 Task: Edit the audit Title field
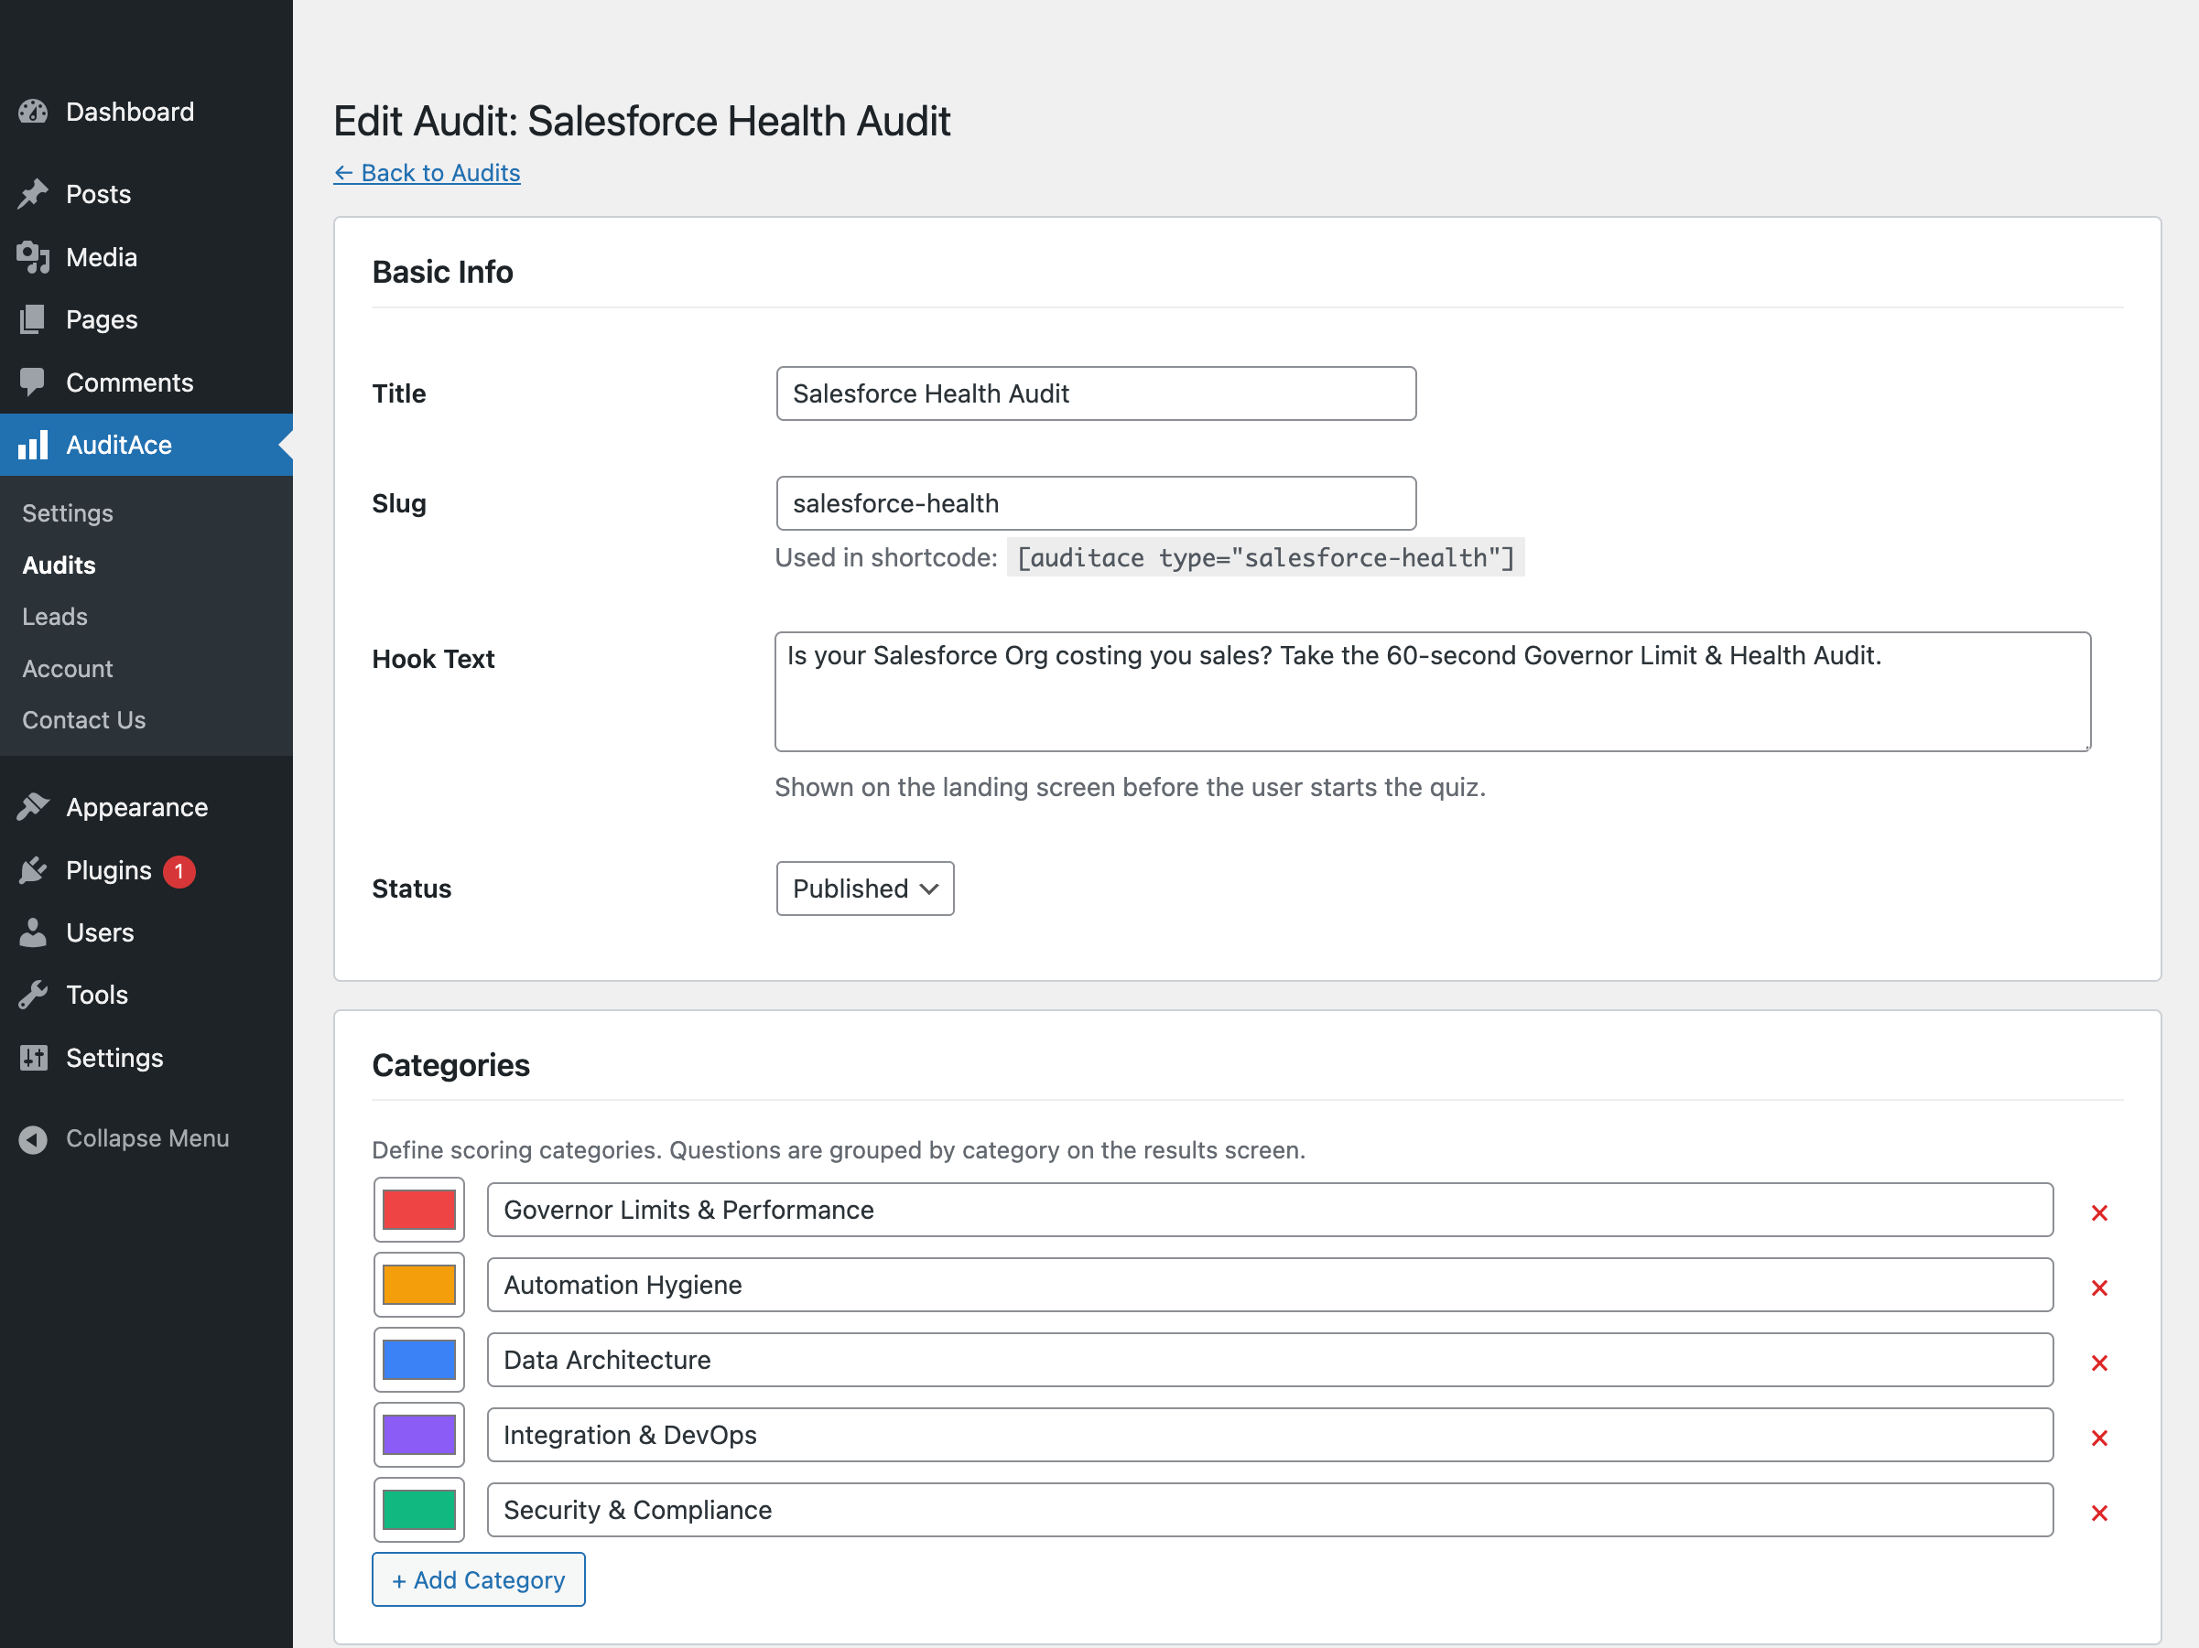(x=1095, y=393)
